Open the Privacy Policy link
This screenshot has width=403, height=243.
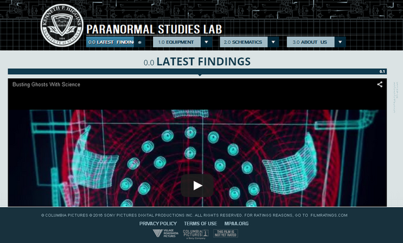click(x=158, y=223)
